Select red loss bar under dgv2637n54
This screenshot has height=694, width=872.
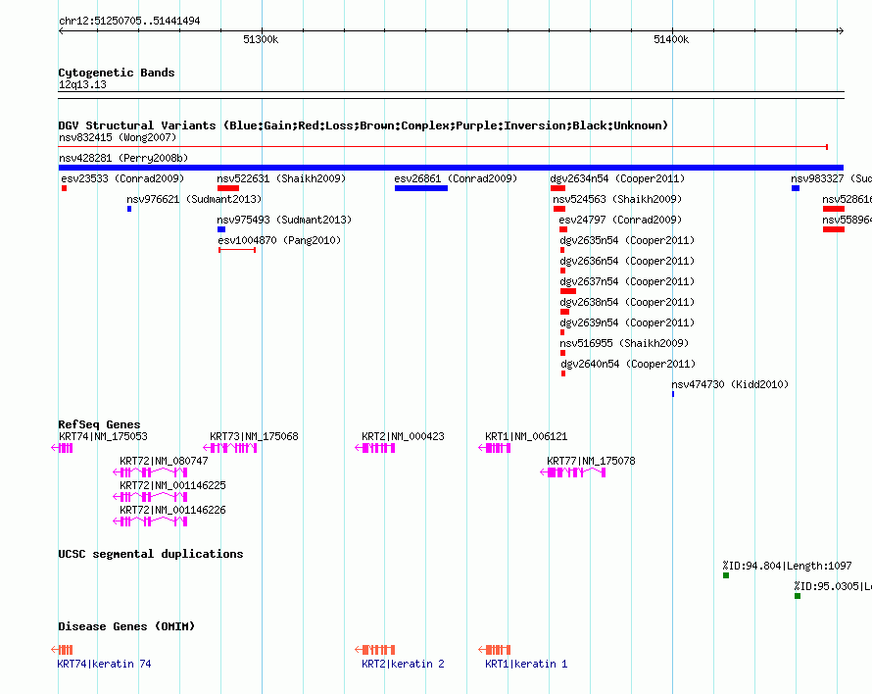point(568,291)
